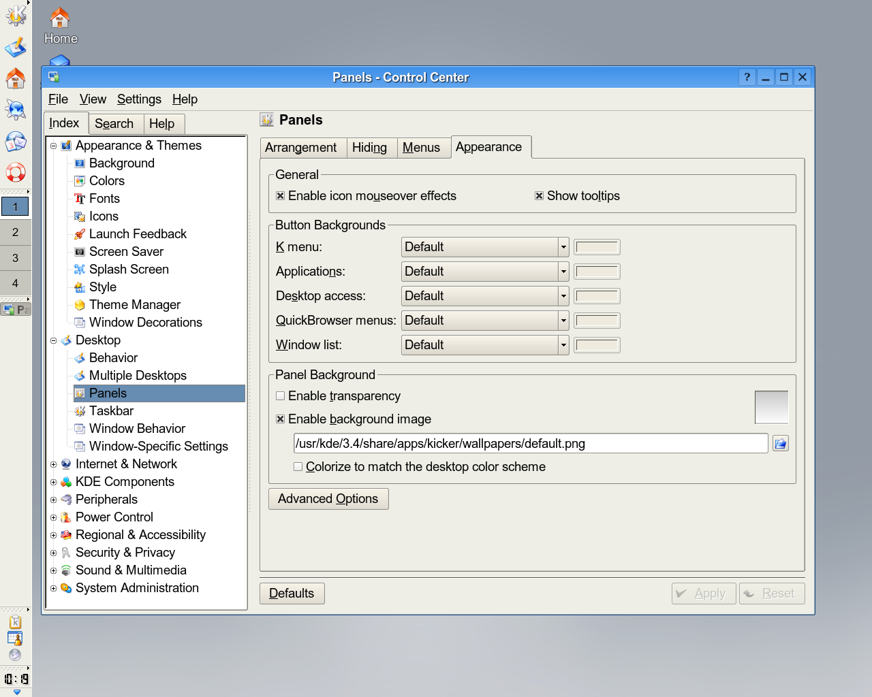The width and height of the screenshot is (872, 697).
Task: Expand the Internet & Network branch
Action: [x=53, y=464]
